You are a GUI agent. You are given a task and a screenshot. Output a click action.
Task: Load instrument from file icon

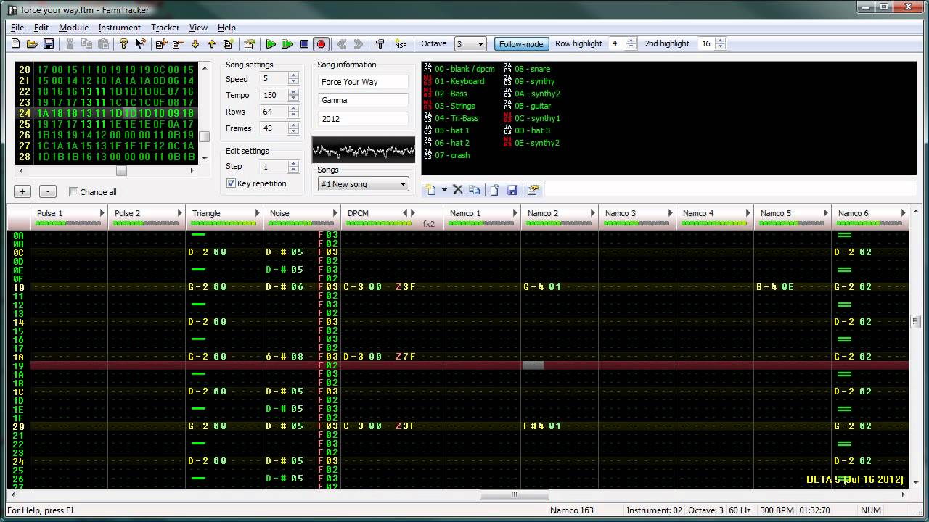point(495,190)
